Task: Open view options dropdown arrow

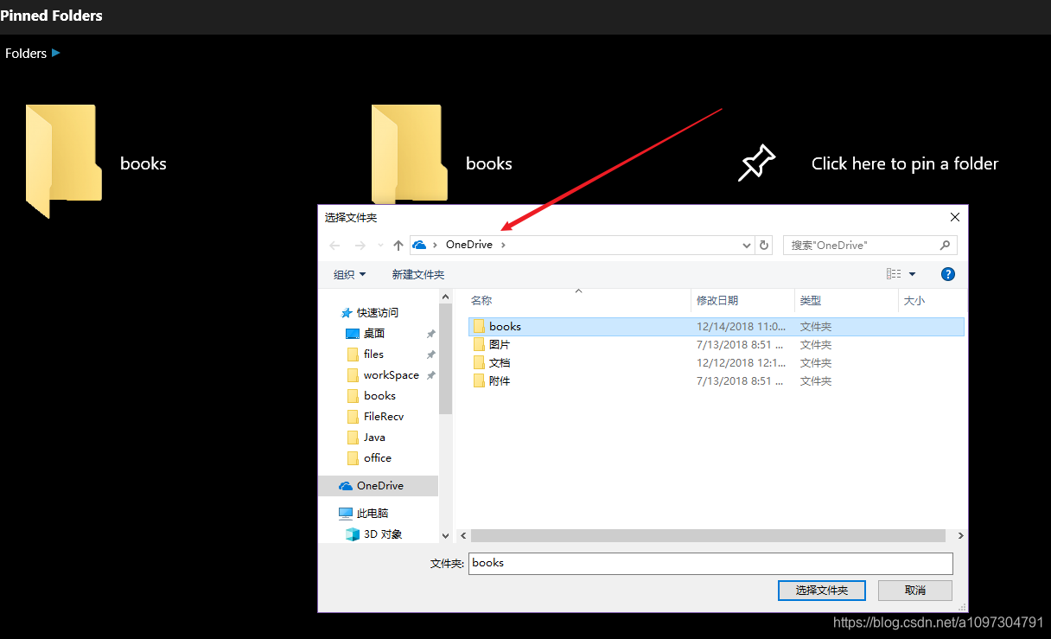Action: [x=913, y=274]
